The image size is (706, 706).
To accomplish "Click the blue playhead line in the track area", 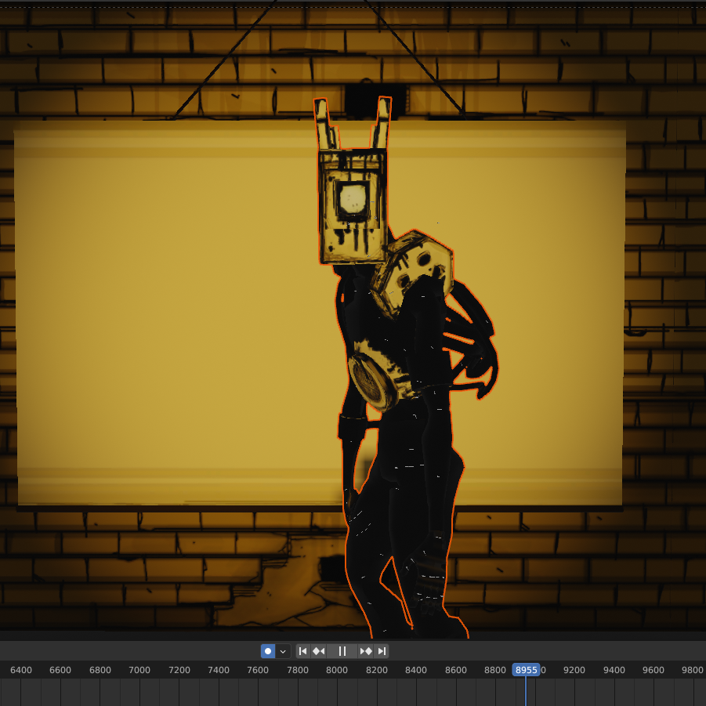I will click(526, 692).
